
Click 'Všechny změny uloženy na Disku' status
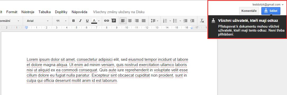click(x=119, y=12)
